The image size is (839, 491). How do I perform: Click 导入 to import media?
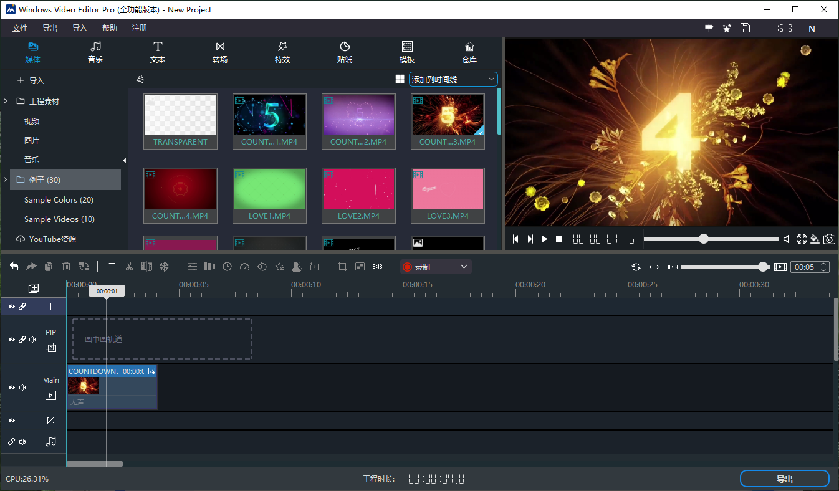[x=31, y=80]
